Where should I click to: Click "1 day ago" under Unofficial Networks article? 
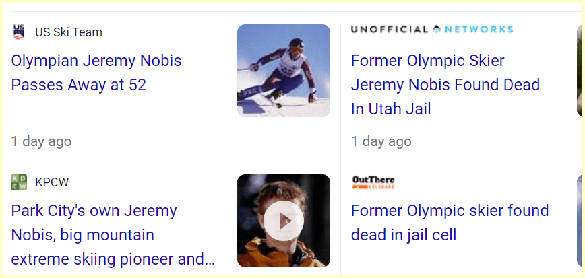click(x=381, y=141)
